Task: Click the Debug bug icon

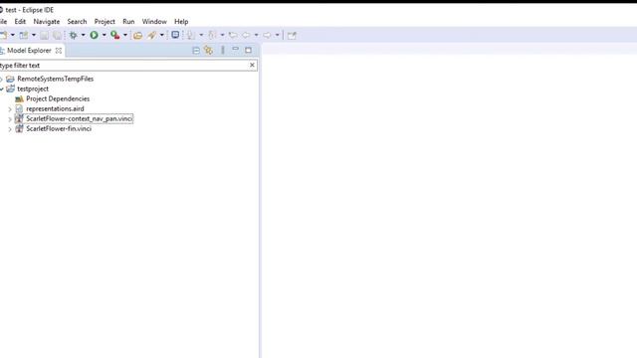Action: (x=73, y=36)
